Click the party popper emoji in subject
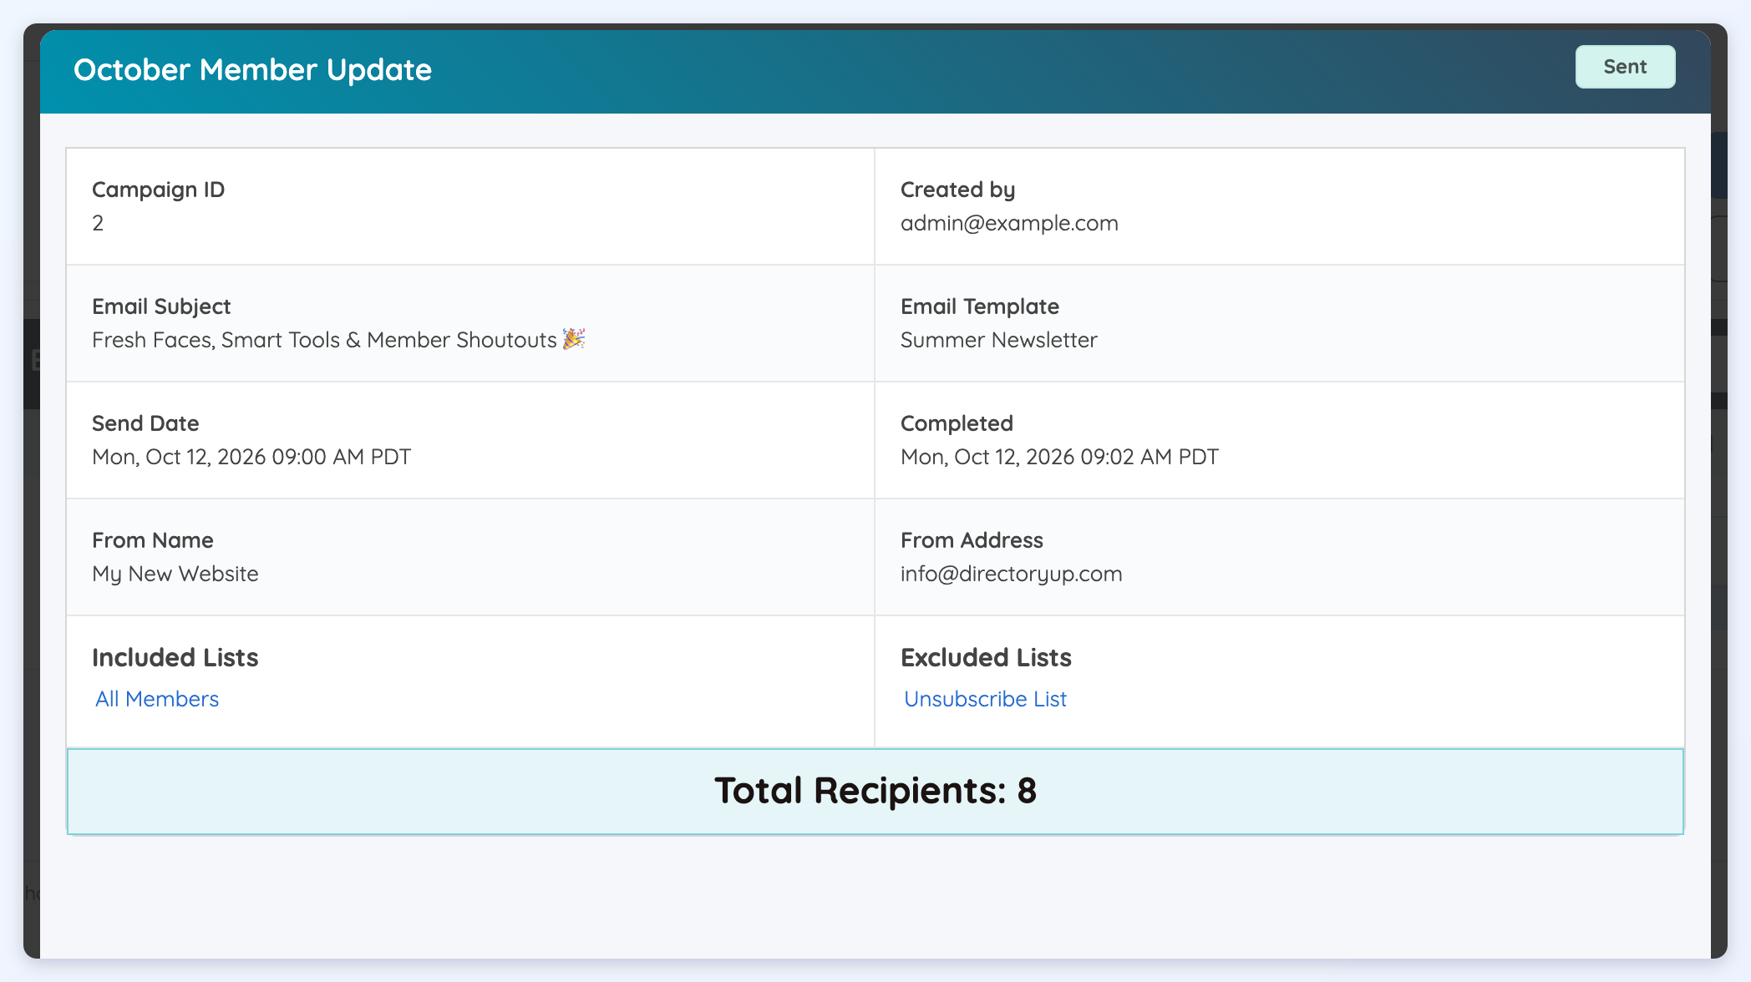The height and width of the screenshot is (982, 1751). pyautogui.click(x=574, y=338)
